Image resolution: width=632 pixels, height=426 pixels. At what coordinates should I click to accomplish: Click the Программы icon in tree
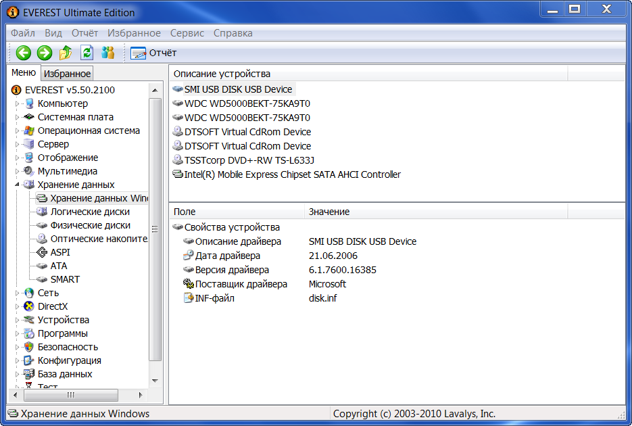29,333
